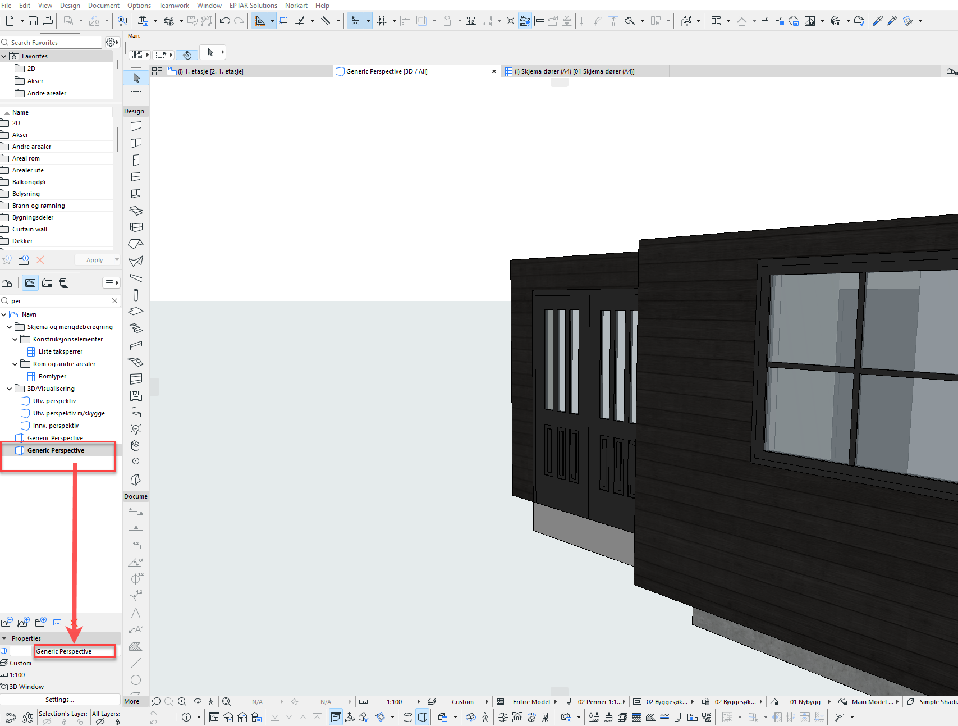Activate the Circle tool in the toolbox

136,680
